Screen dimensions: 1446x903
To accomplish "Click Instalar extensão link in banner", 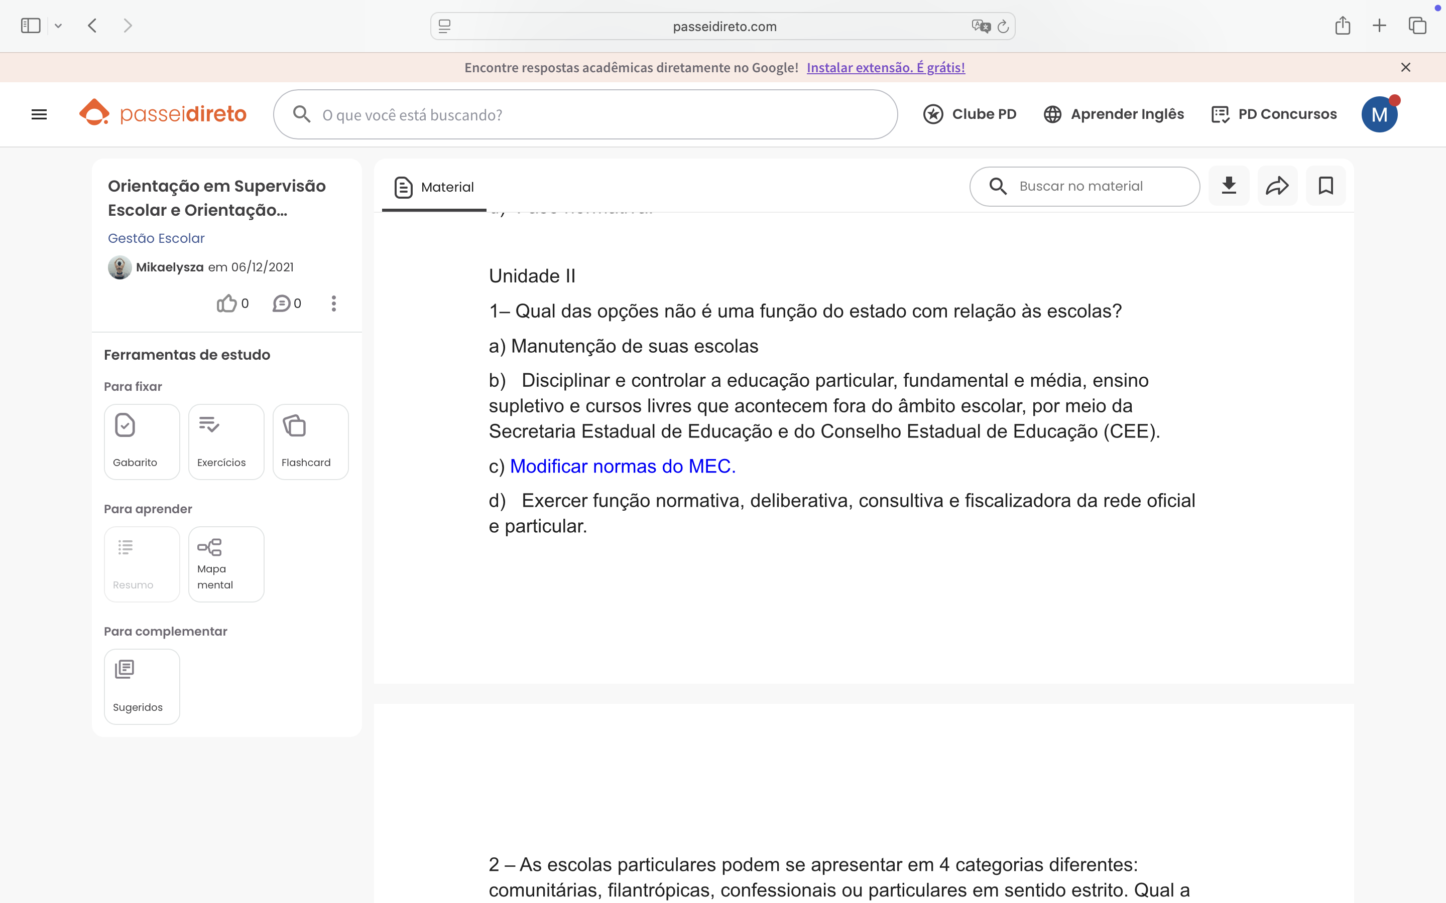I will click(886, 68).
